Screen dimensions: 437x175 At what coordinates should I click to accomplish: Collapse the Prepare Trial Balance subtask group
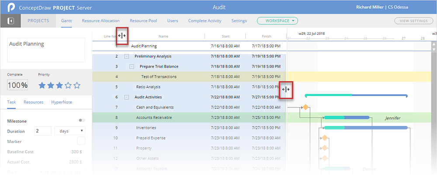click(132, 66)
